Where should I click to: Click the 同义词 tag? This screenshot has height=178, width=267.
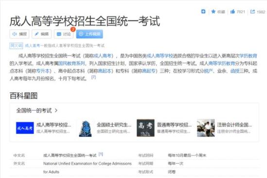[x=16, y=45]
